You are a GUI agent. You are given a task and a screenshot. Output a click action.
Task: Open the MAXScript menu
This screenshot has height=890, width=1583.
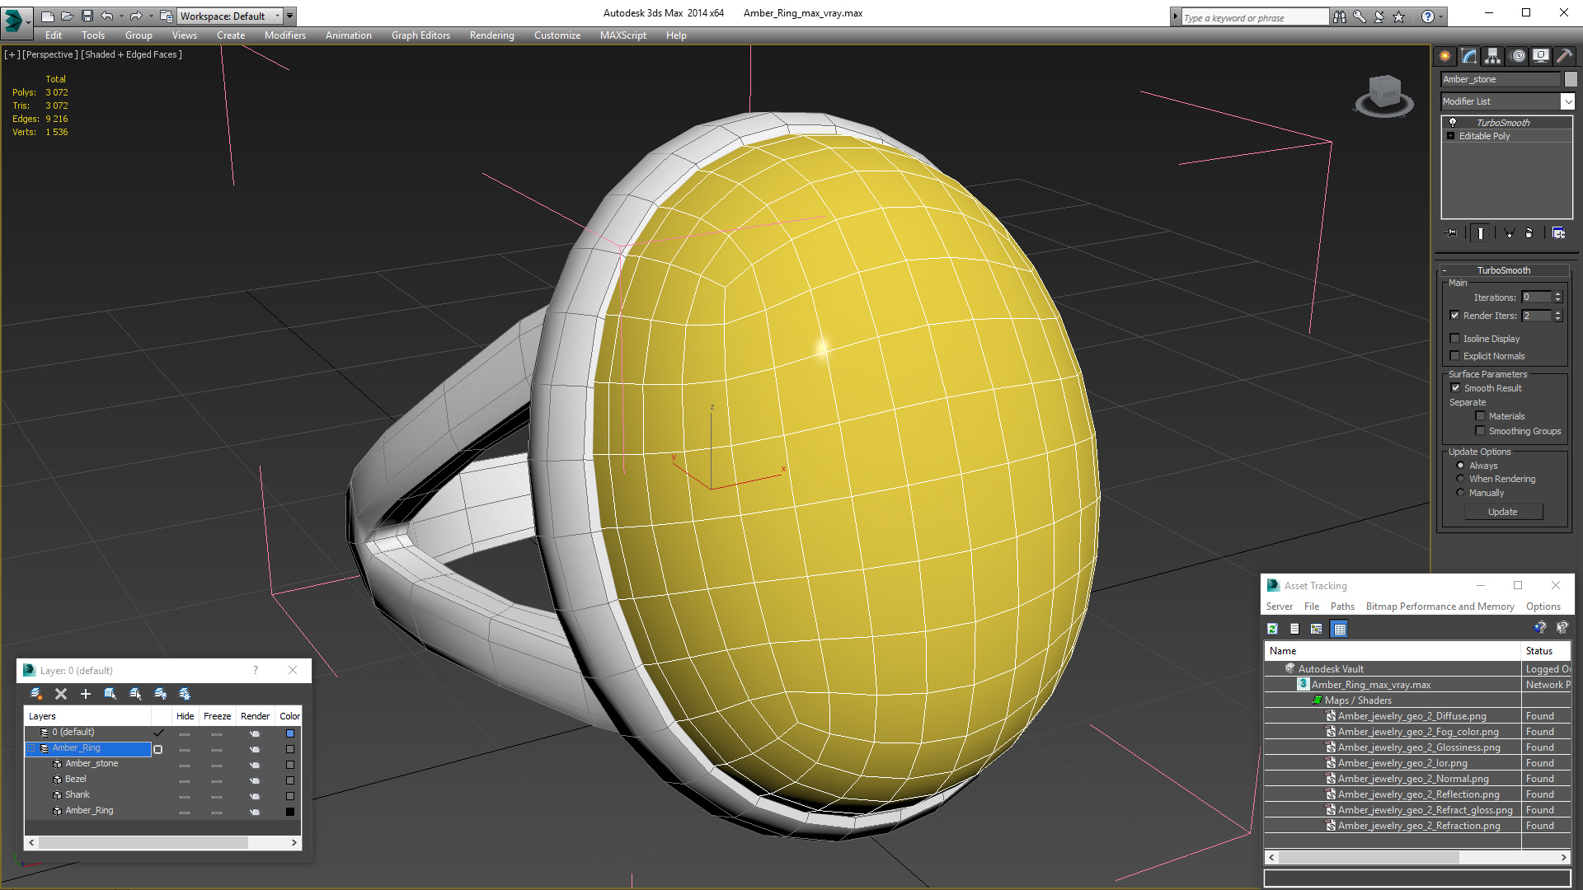[623, 35]
